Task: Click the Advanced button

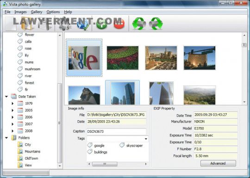Action: point(218,163)
